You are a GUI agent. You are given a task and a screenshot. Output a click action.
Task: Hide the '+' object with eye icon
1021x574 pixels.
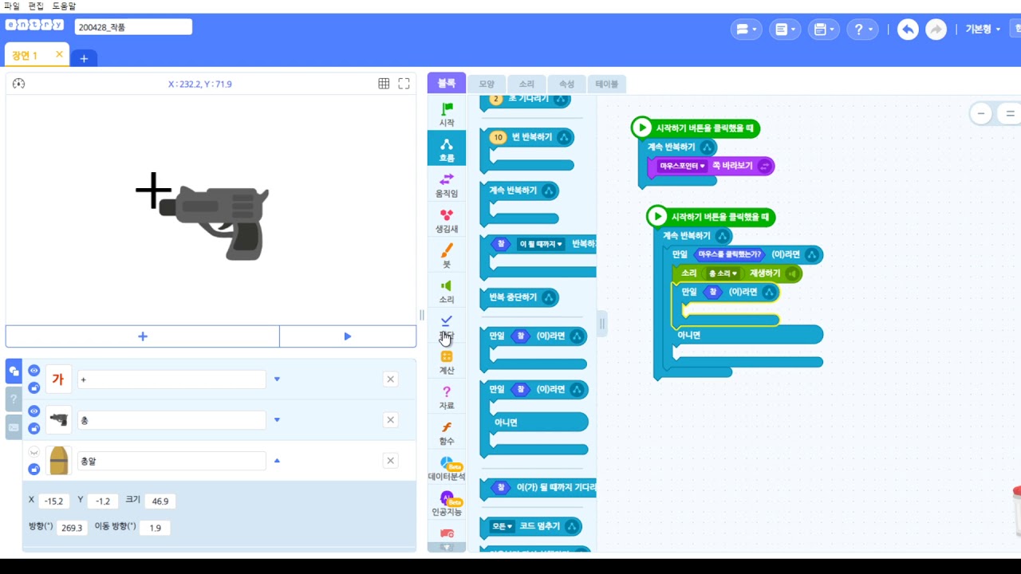(34, 371)
